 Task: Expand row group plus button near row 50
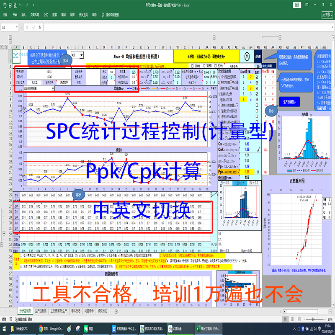(4, 233)
